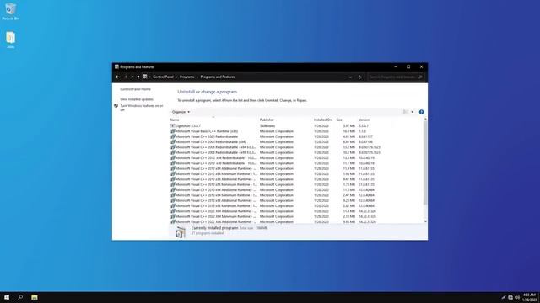Open Recycle Bin desktop icon
Image resolution: width=540 pixels, height=303 pixels.
pos(11,12)
